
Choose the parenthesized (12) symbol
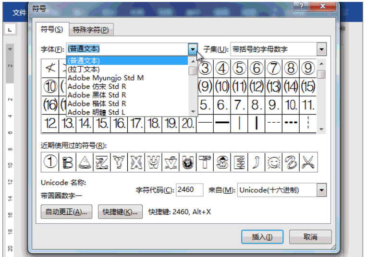pos(257,87)
